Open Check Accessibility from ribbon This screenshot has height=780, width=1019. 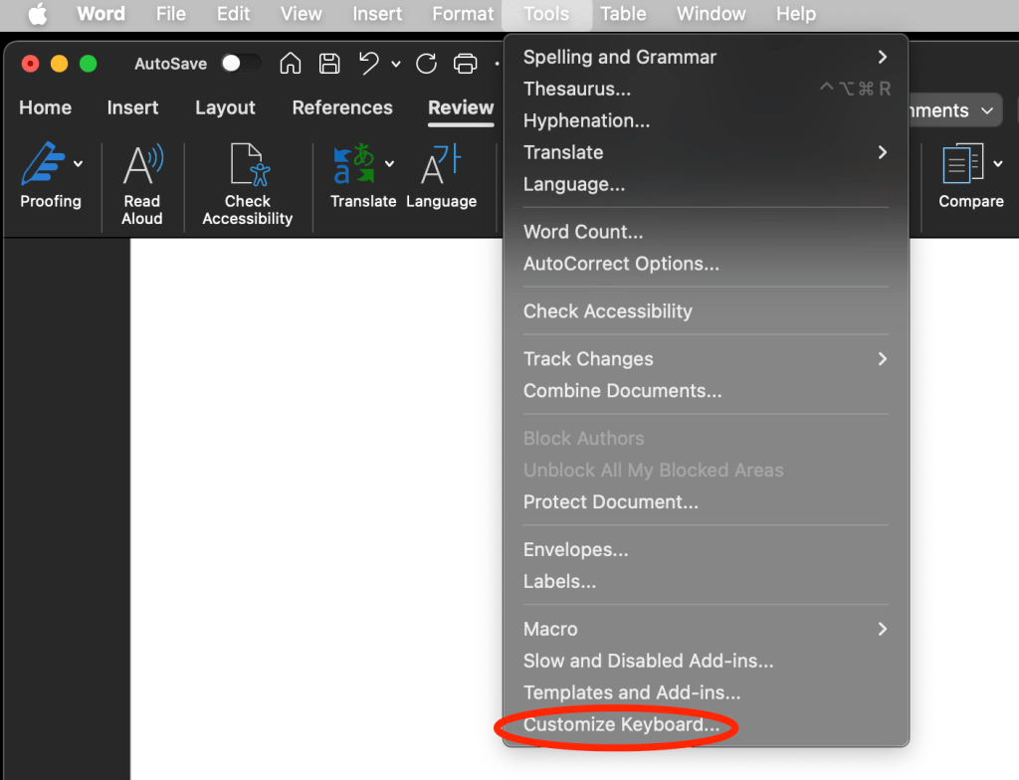point(247,165)
